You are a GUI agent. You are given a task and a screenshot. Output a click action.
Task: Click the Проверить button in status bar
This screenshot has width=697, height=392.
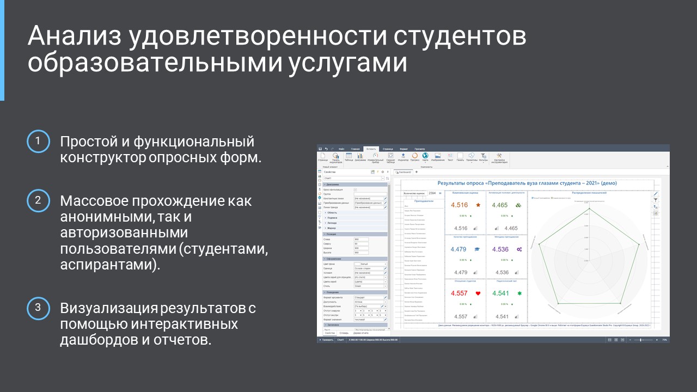tap(326, 340)
